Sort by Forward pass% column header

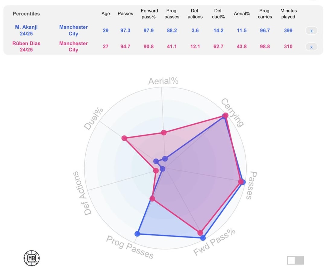(149, 14)
